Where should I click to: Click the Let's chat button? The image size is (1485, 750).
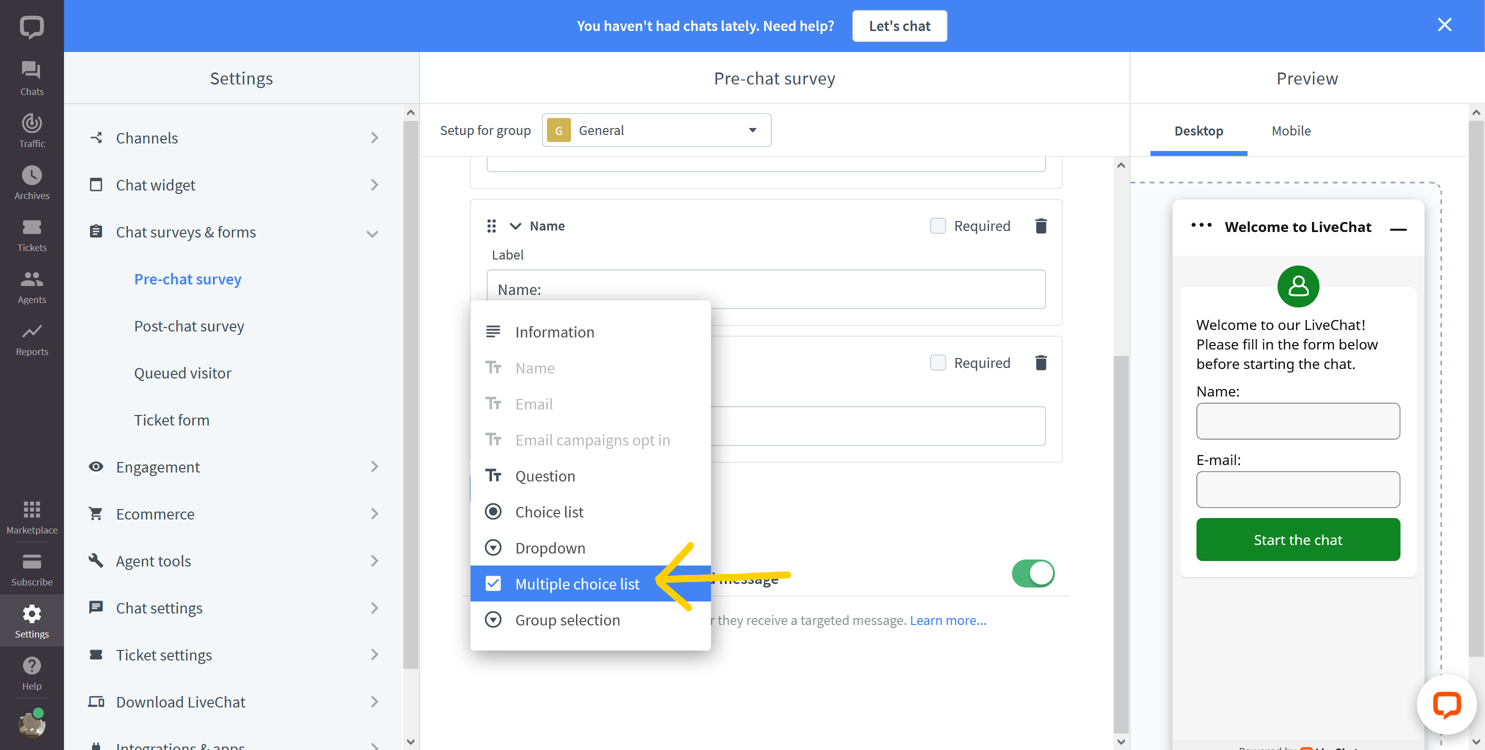(x=899, y=26)
